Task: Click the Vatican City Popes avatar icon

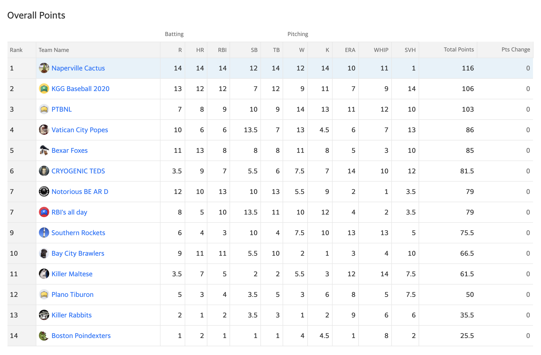Action: click(44, 130)
